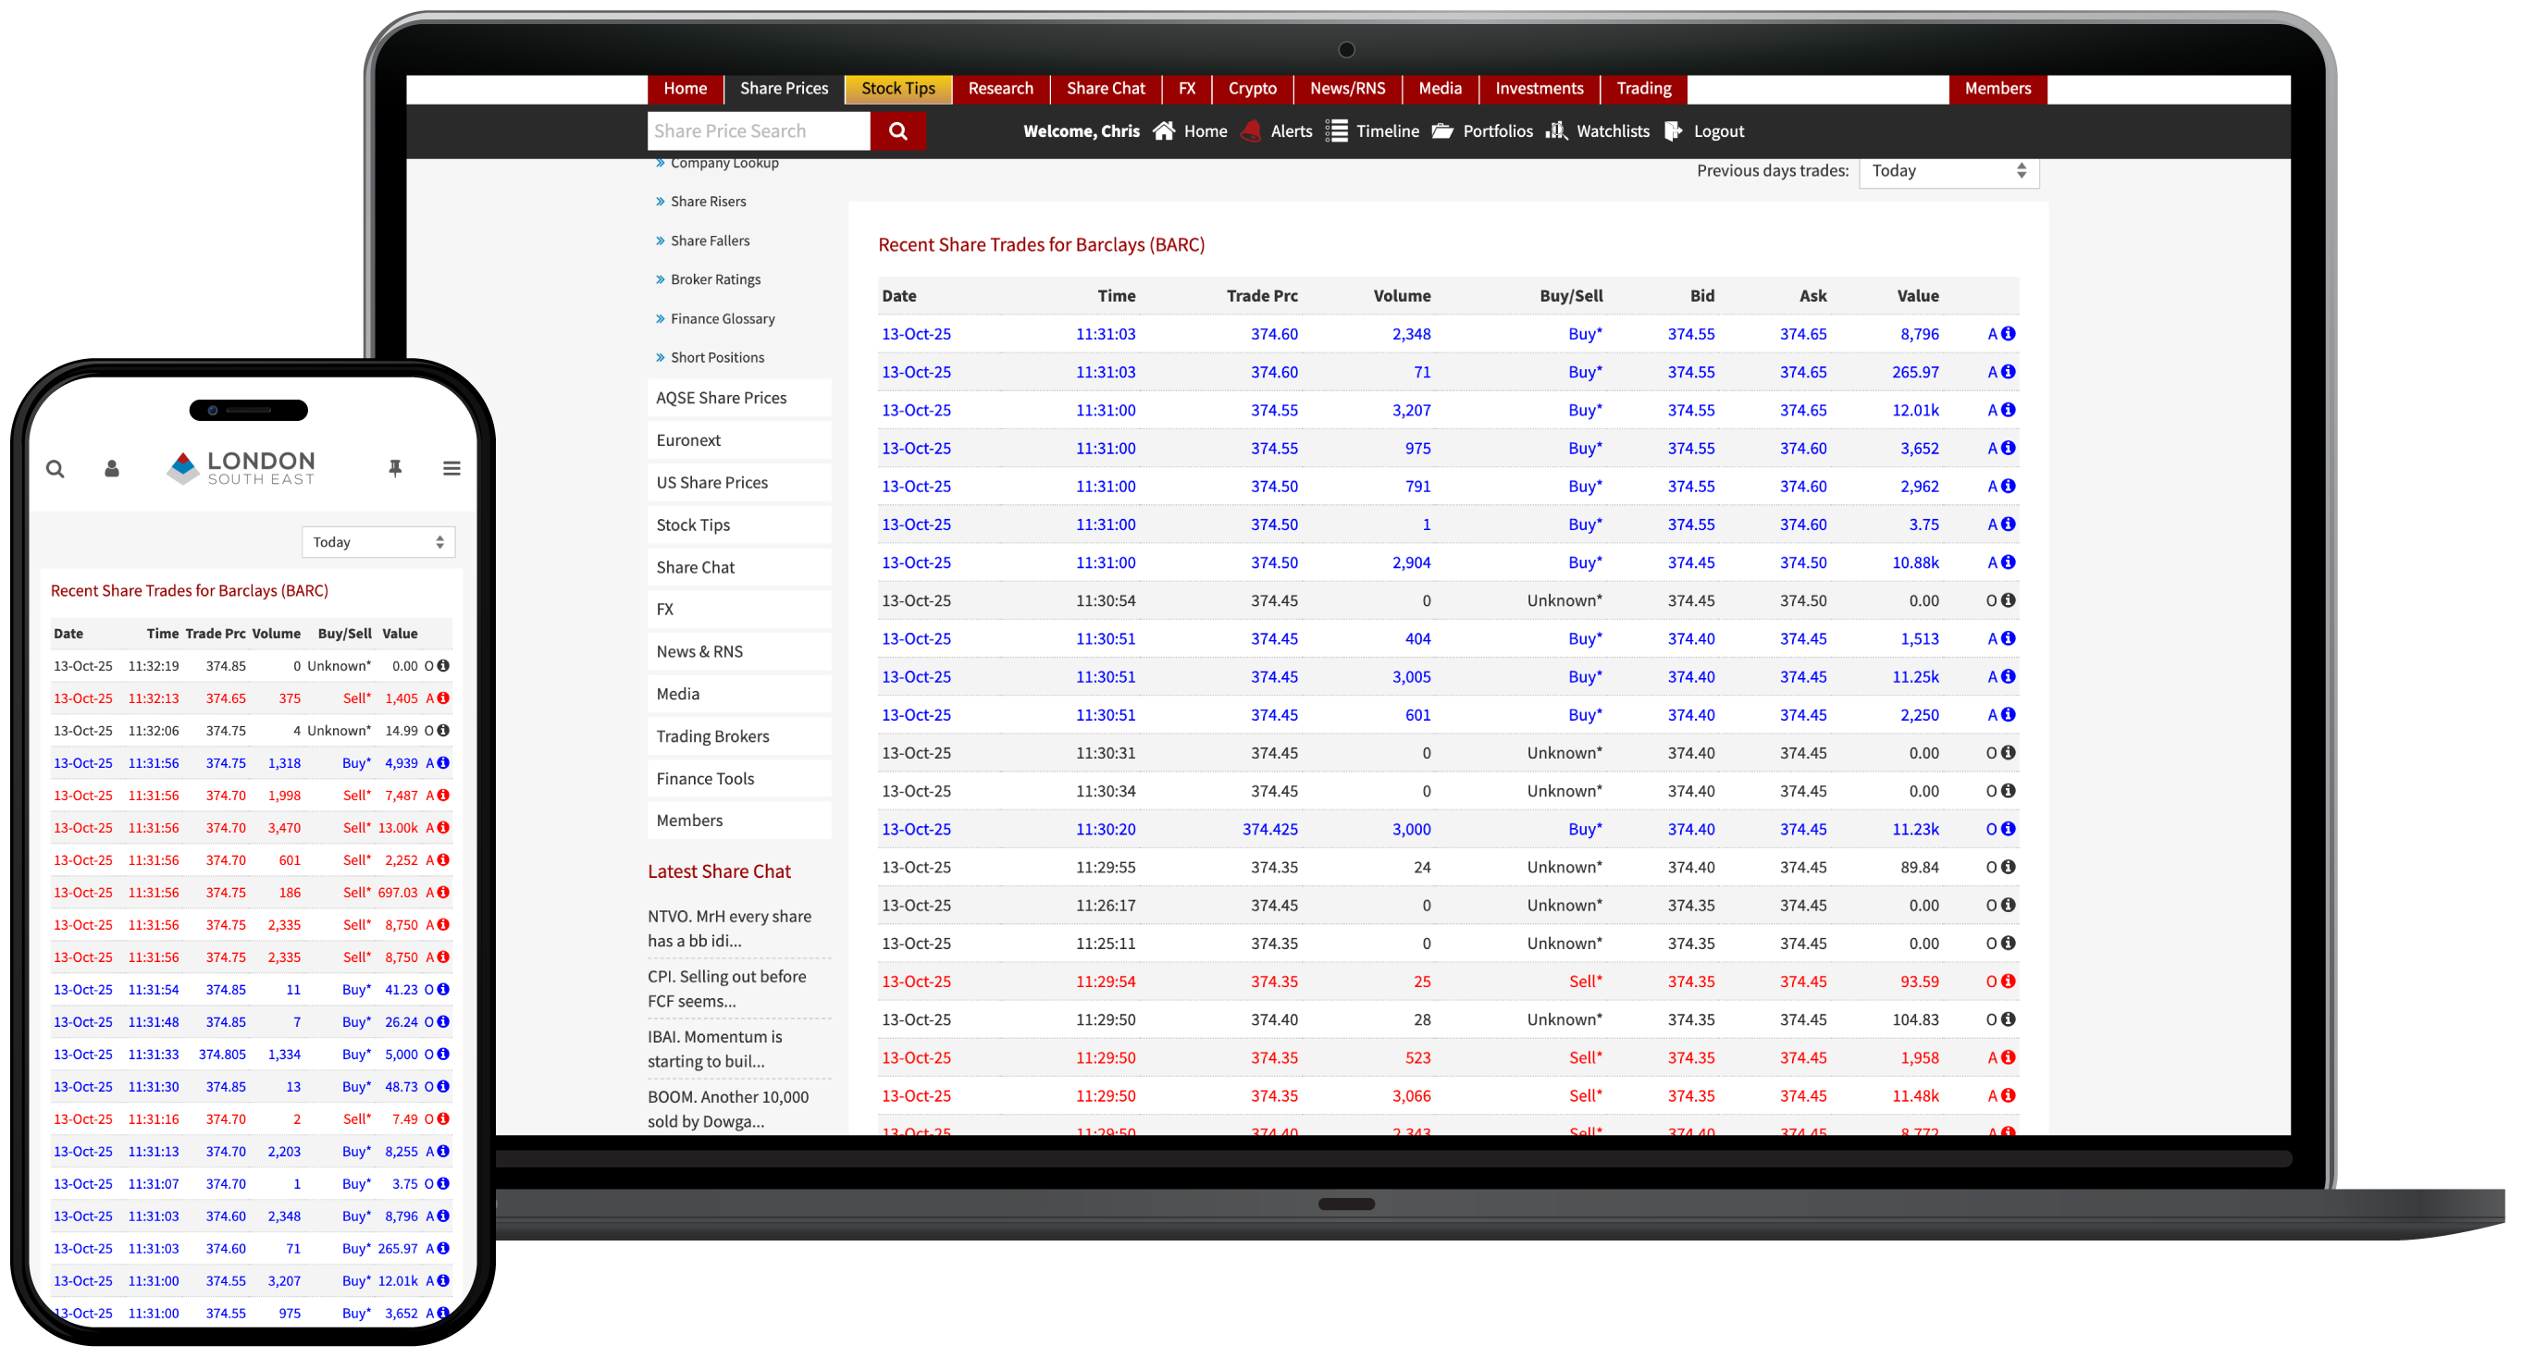Click the info icon on the 11:31:03 trade row
The width and height of the screenshot is (2523, 1358).
pyautogui.click(x=2009, y=333)
